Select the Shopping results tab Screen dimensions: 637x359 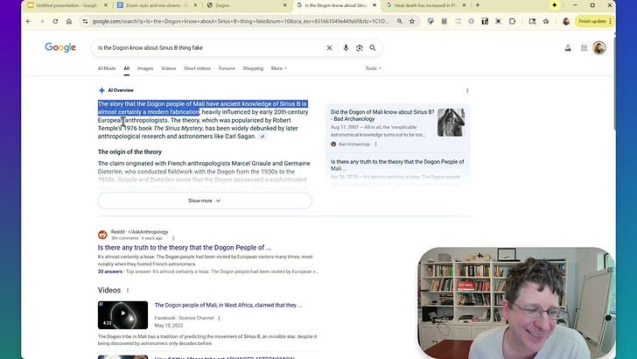pos(253,68)
